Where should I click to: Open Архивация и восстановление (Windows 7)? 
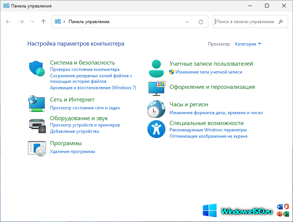tap(93, 88)
